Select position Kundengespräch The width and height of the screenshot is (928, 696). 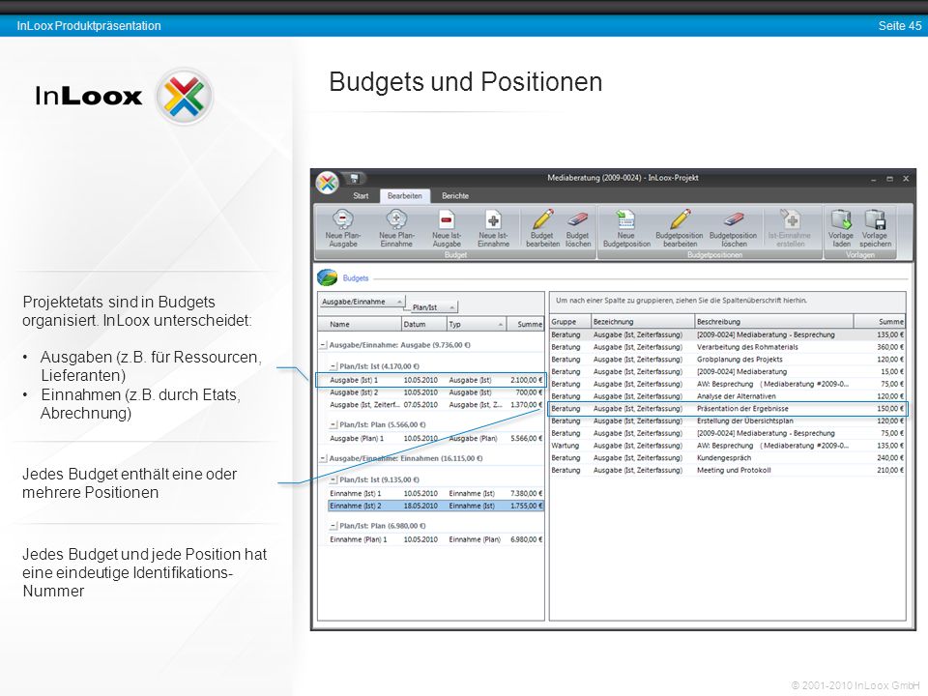tap(727, 458)
